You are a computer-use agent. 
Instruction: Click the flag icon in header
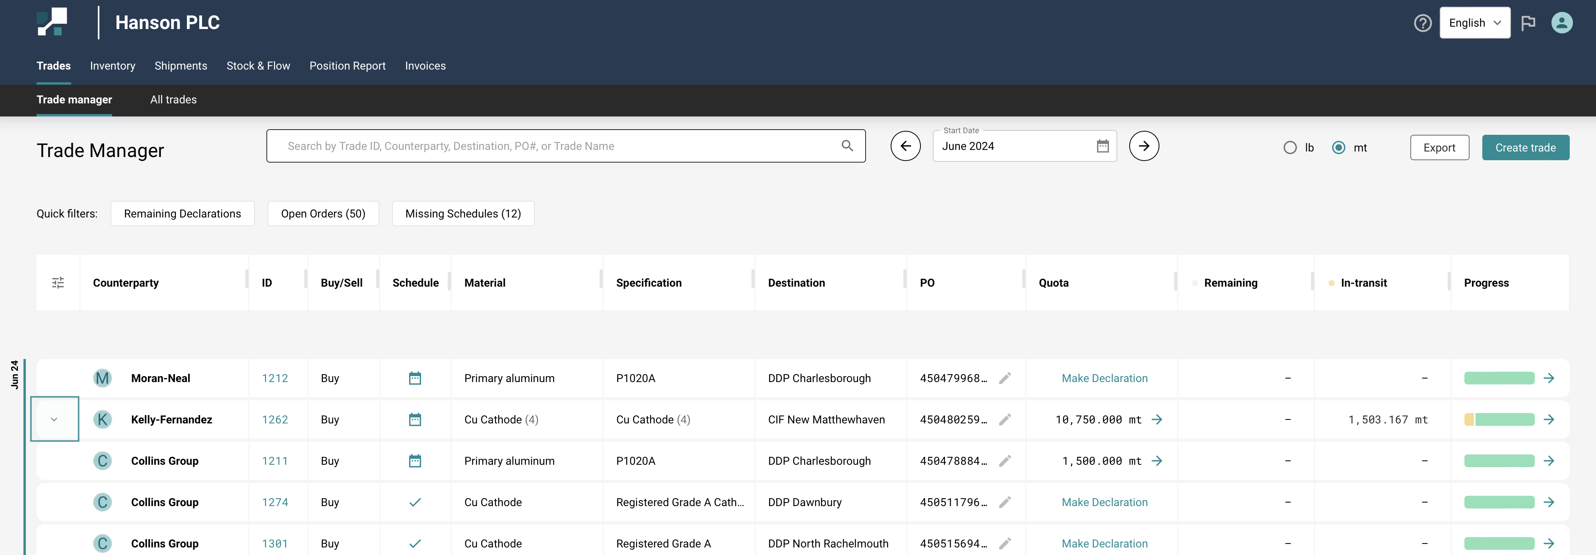tap(1528, 23)
